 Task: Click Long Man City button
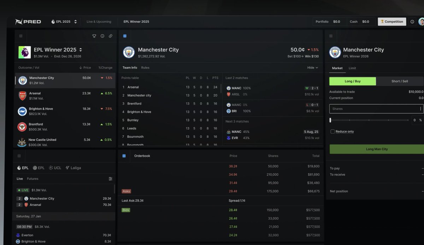point(377,149)
